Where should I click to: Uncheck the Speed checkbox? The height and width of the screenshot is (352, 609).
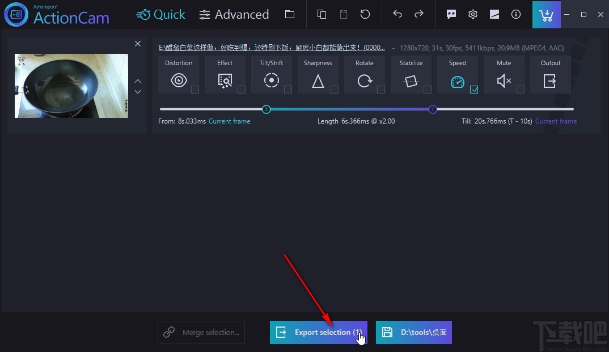click(474, 90)
